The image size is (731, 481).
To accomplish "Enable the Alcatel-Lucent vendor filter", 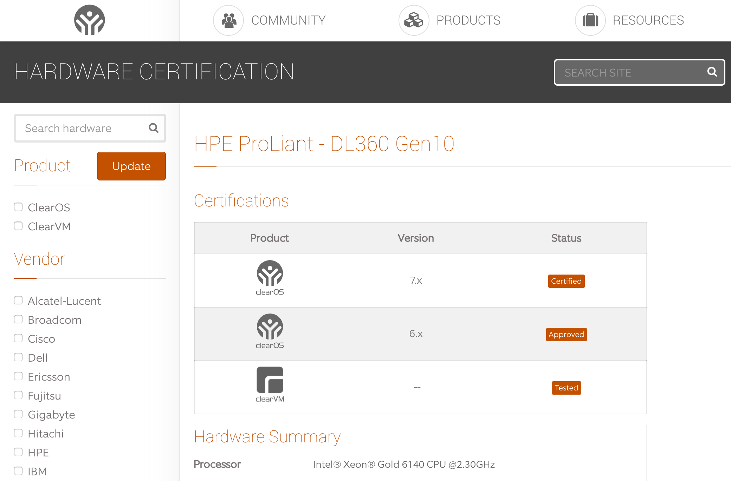I will [x=18, y=300].
